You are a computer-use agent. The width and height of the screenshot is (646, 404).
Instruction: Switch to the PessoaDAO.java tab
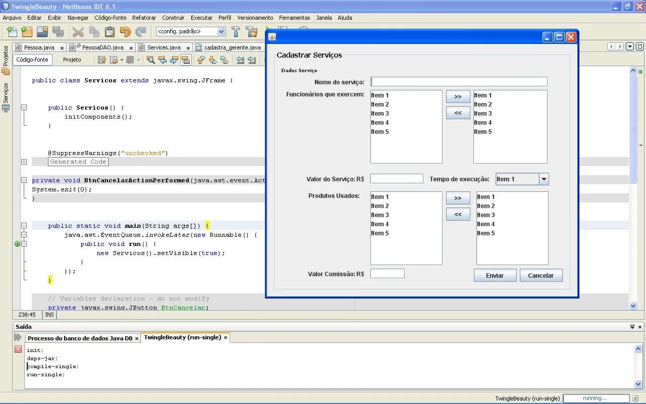pos(102,47)
